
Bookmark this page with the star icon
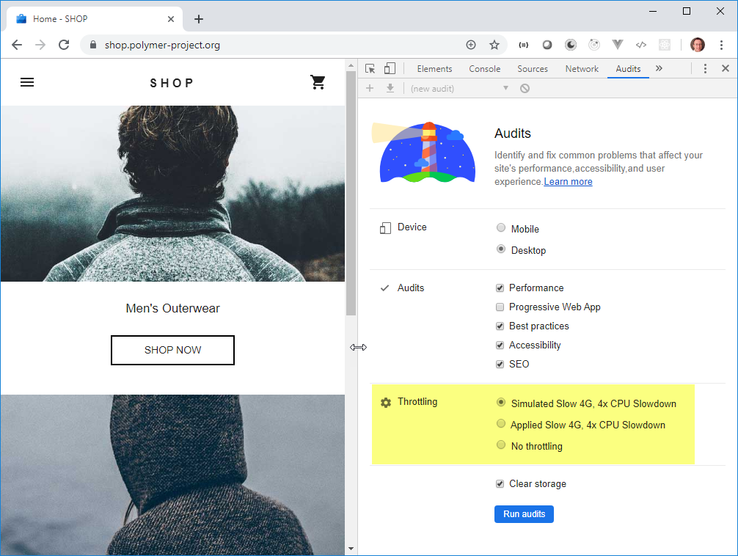[x=494, y=45]
